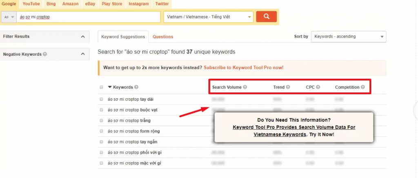Click 'Keyword Tool Pro Provides Search Volume Data' link

[294, 131]
